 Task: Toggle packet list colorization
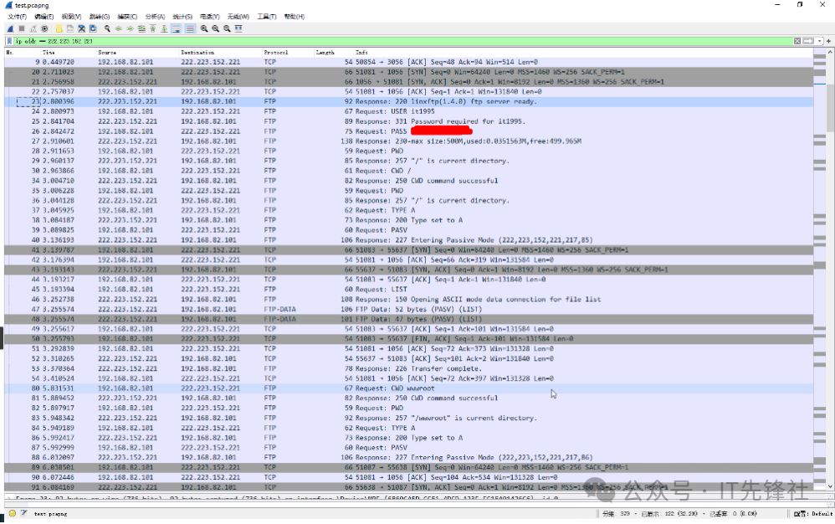click(x=190, y=28)
